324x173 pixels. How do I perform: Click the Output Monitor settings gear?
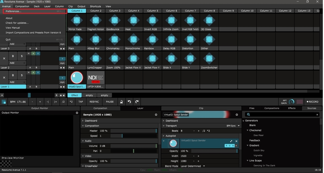click(x=77, y=113)
